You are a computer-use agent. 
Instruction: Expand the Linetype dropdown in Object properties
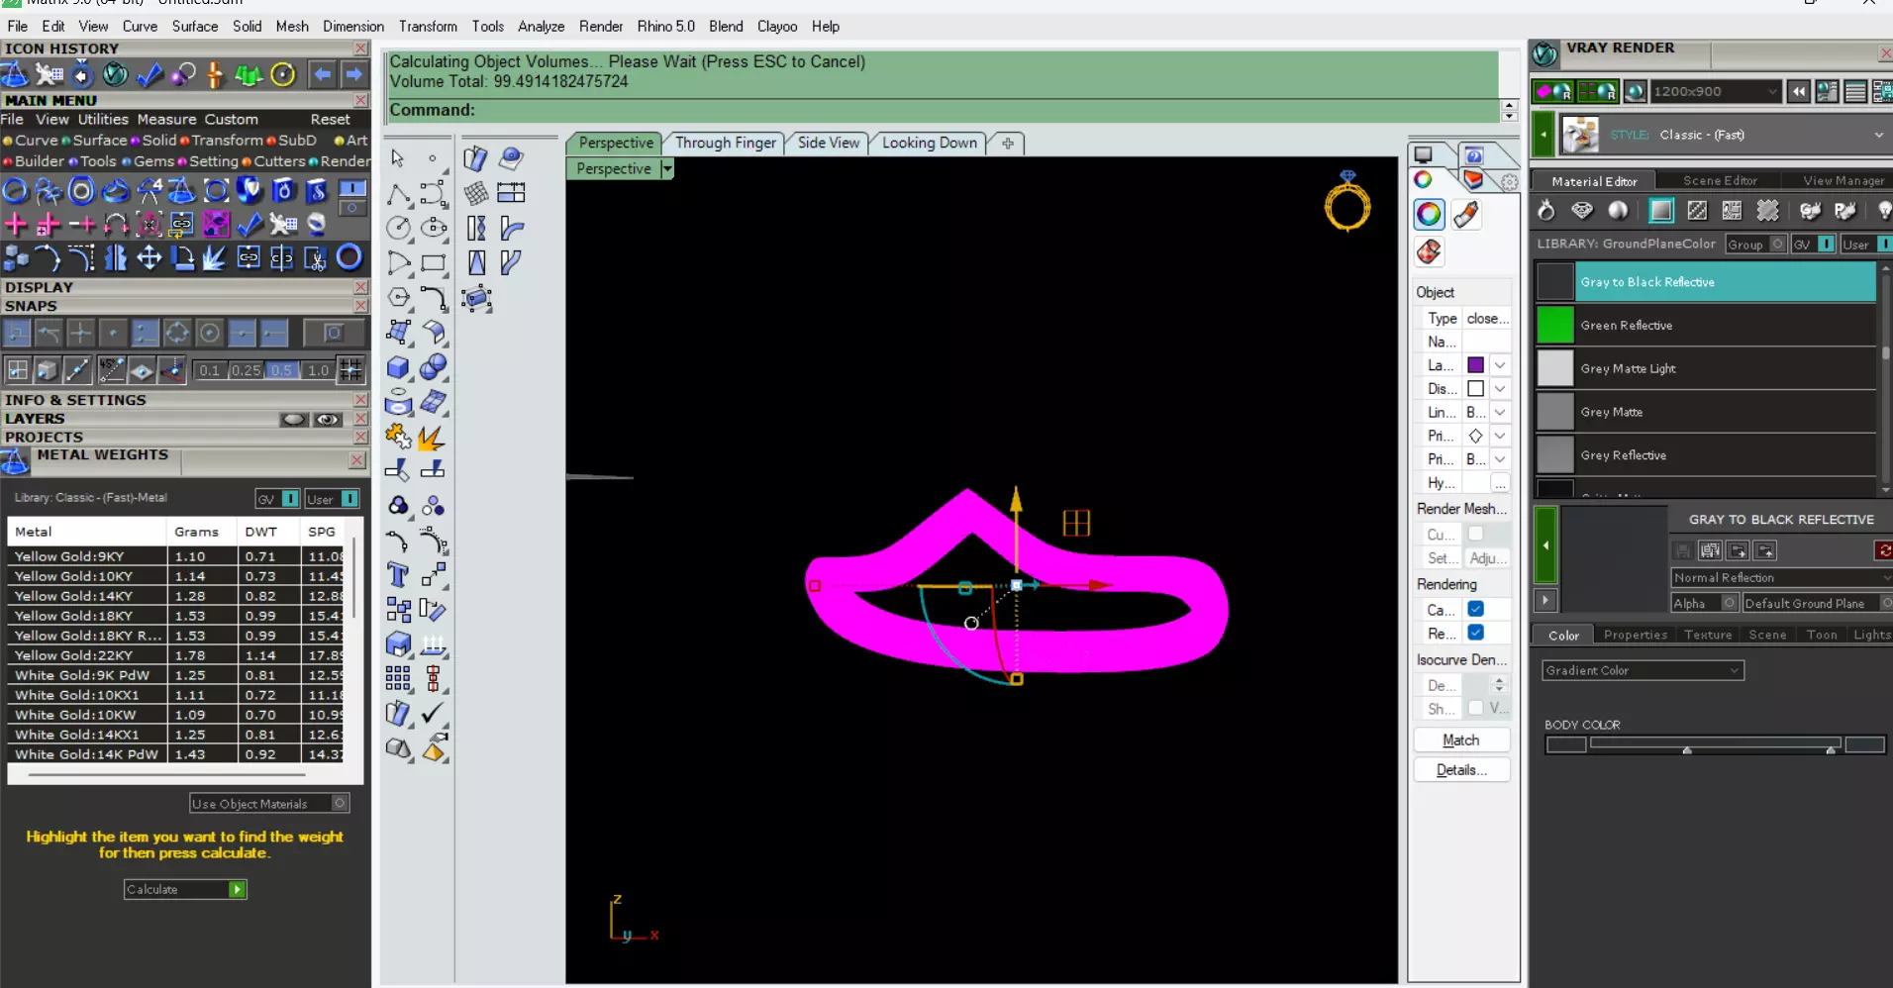tap(1500, 412)
